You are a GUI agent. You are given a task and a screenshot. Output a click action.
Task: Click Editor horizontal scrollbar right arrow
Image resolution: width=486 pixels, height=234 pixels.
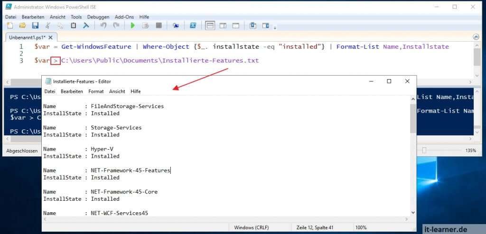point(407,219)
